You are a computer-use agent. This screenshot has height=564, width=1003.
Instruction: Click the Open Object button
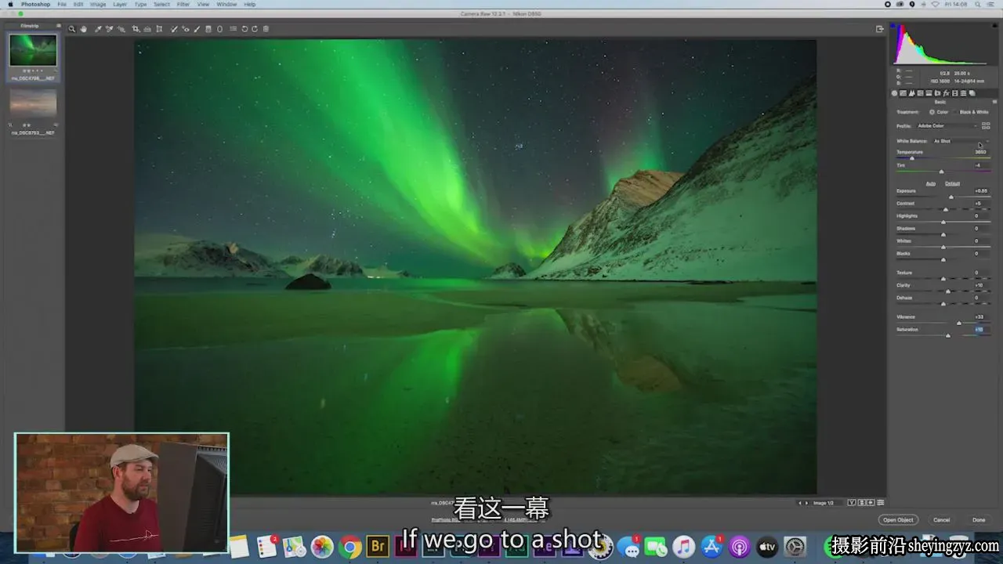pos(898,520)
